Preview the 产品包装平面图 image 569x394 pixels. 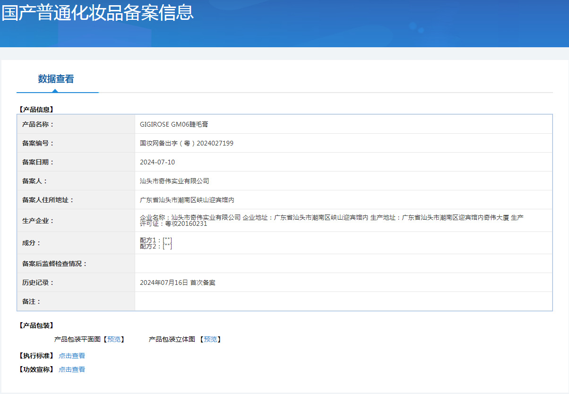click(x=114, y=339)
